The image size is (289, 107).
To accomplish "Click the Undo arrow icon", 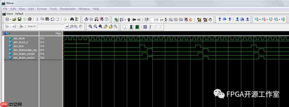I will (x=52, y=19).
